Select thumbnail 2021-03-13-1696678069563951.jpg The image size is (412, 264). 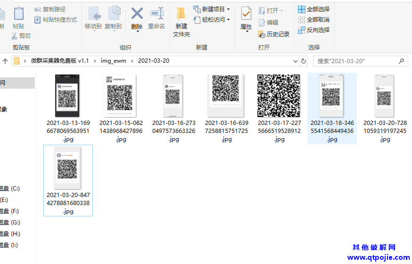(x=67, y=96)
